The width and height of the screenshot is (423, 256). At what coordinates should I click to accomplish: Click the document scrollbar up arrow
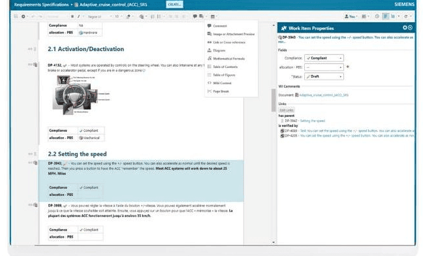point(274,25)
